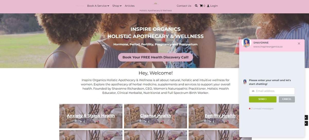Open the shopping cart icon
This screenshot has width=309, height=140.
(201, 6)
